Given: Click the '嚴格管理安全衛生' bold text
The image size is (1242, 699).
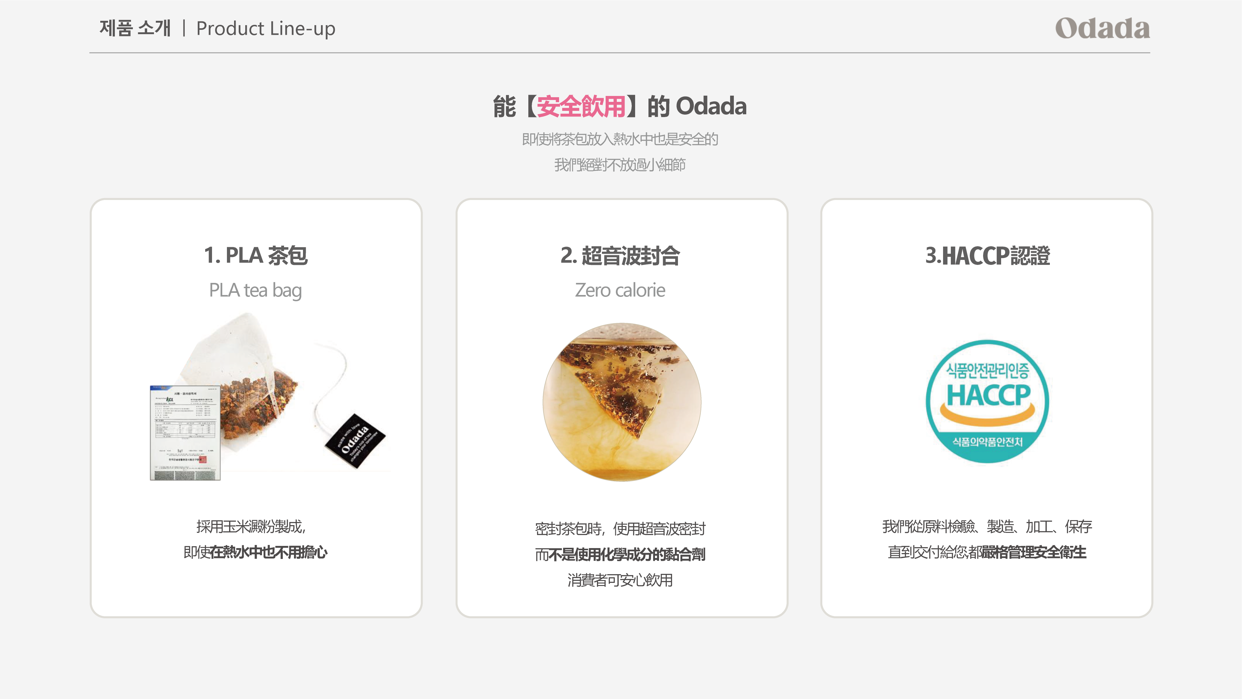Looking at the screenshot, I should (x=1034, y=552).
